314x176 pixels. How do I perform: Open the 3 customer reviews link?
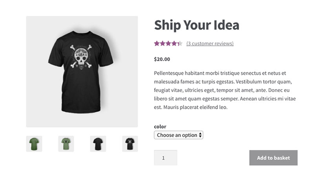coord(210,43)
